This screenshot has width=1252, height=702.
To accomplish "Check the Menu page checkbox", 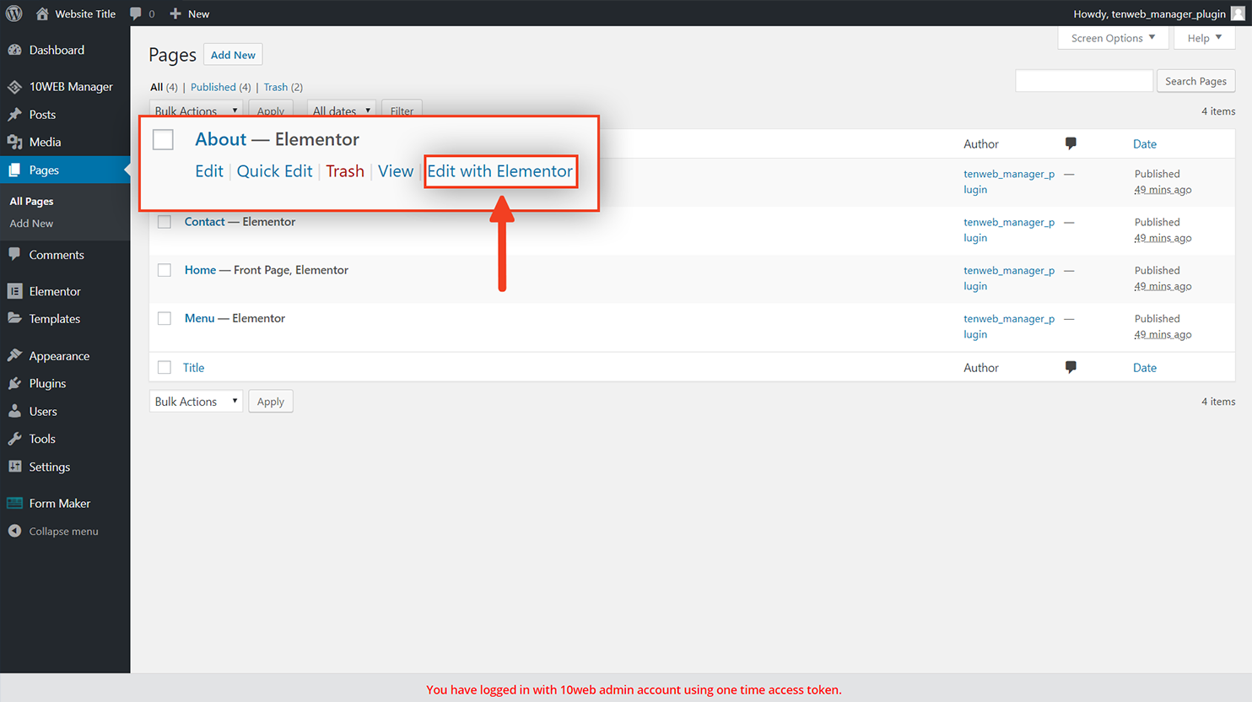I will coord(165,318).
